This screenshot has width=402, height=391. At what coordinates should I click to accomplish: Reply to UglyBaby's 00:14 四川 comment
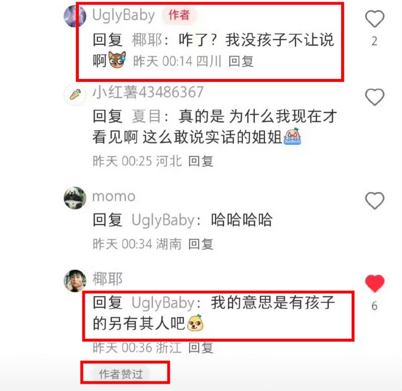241,61
